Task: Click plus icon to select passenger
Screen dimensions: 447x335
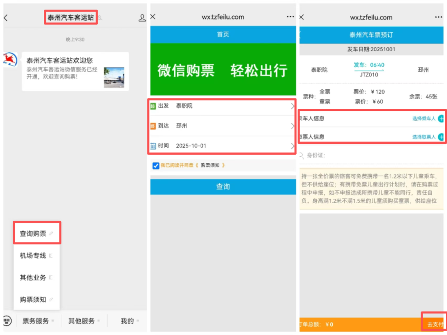Action: pos(441,119)
